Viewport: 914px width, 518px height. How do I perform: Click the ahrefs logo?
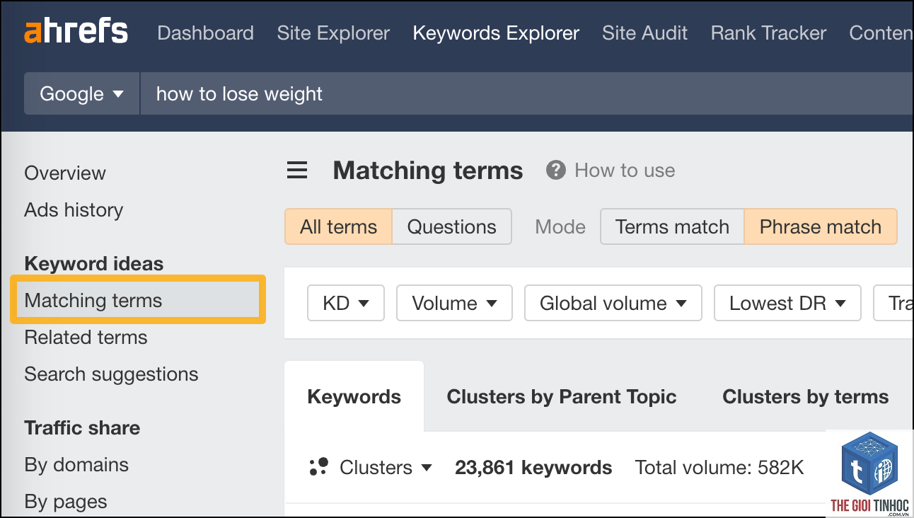76,33
